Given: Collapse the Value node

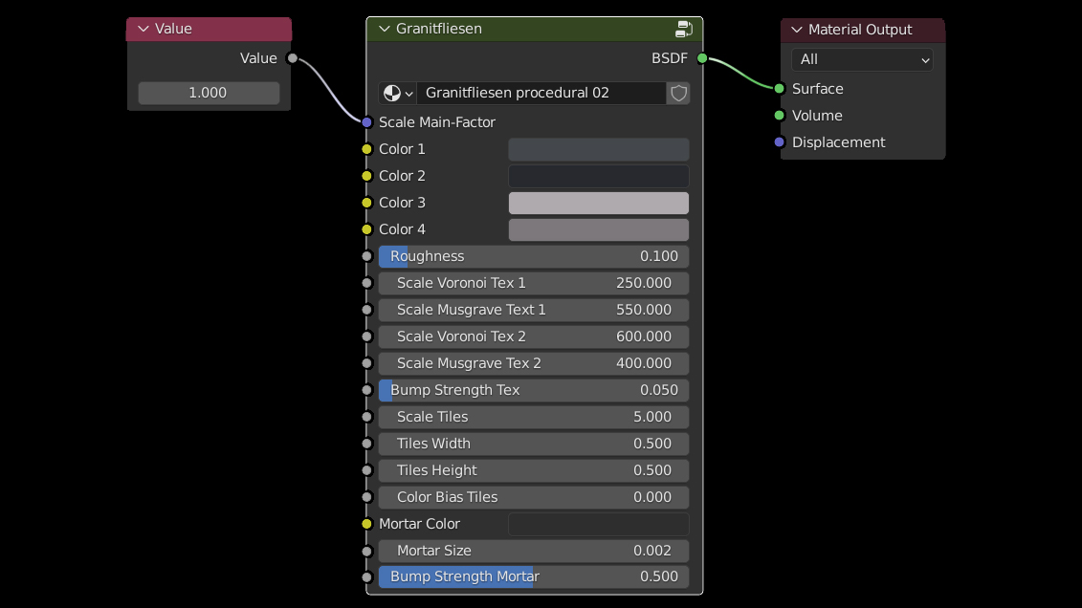Looking at the screenshot, I should [x=144, y=29].
